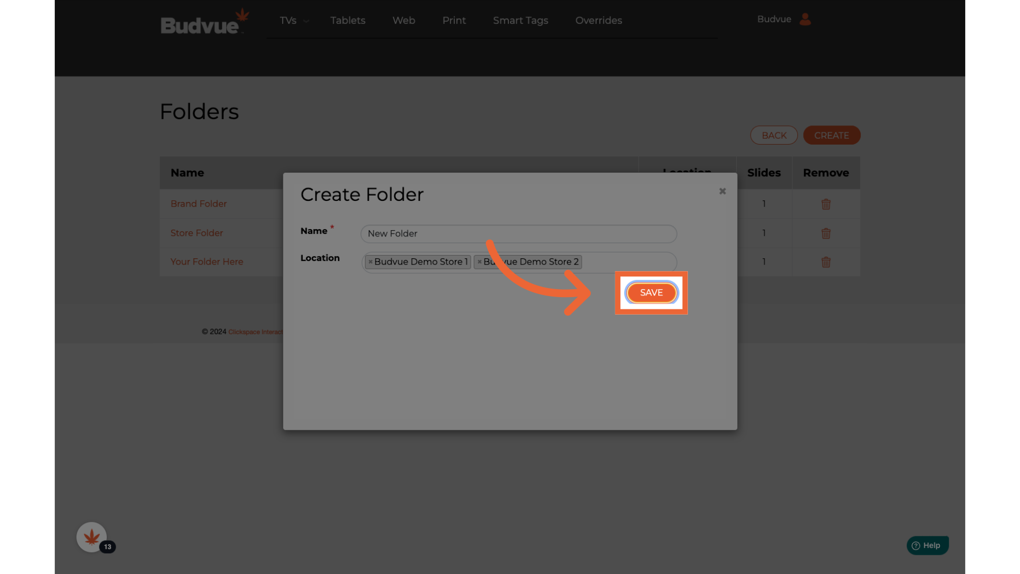The image size is (1020, 574).
Task: Open the leaf widget with 13 badge
Action: tap(92, 537)
